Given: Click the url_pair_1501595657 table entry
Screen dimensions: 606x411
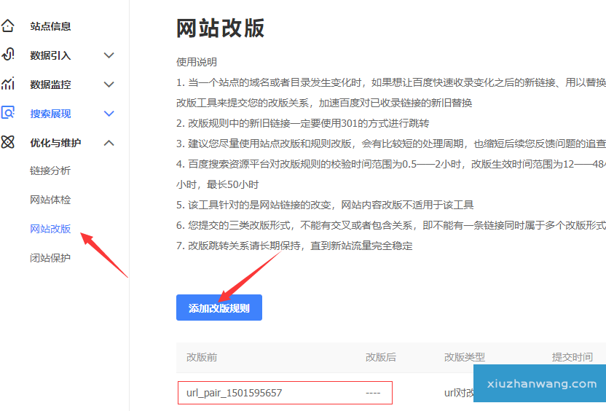Looking at the screenshot, I should point(234,393).
